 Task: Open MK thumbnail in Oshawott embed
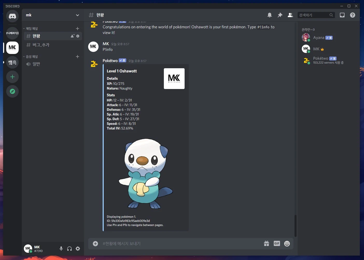click(174, 79)
